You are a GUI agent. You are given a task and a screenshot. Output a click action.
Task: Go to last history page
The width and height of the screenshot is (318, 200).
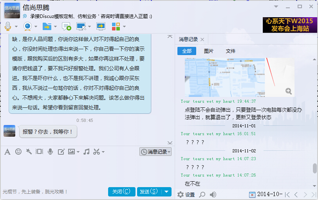(314, 195)
